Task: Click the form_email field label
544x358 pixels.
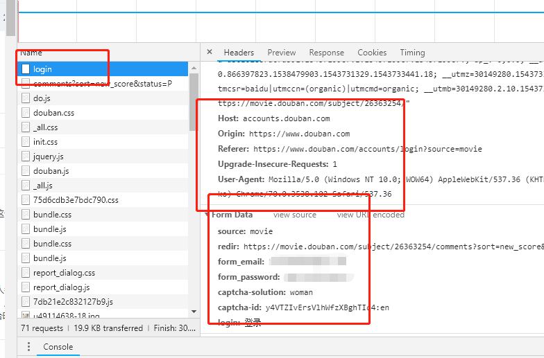Action: pos(241,262)
